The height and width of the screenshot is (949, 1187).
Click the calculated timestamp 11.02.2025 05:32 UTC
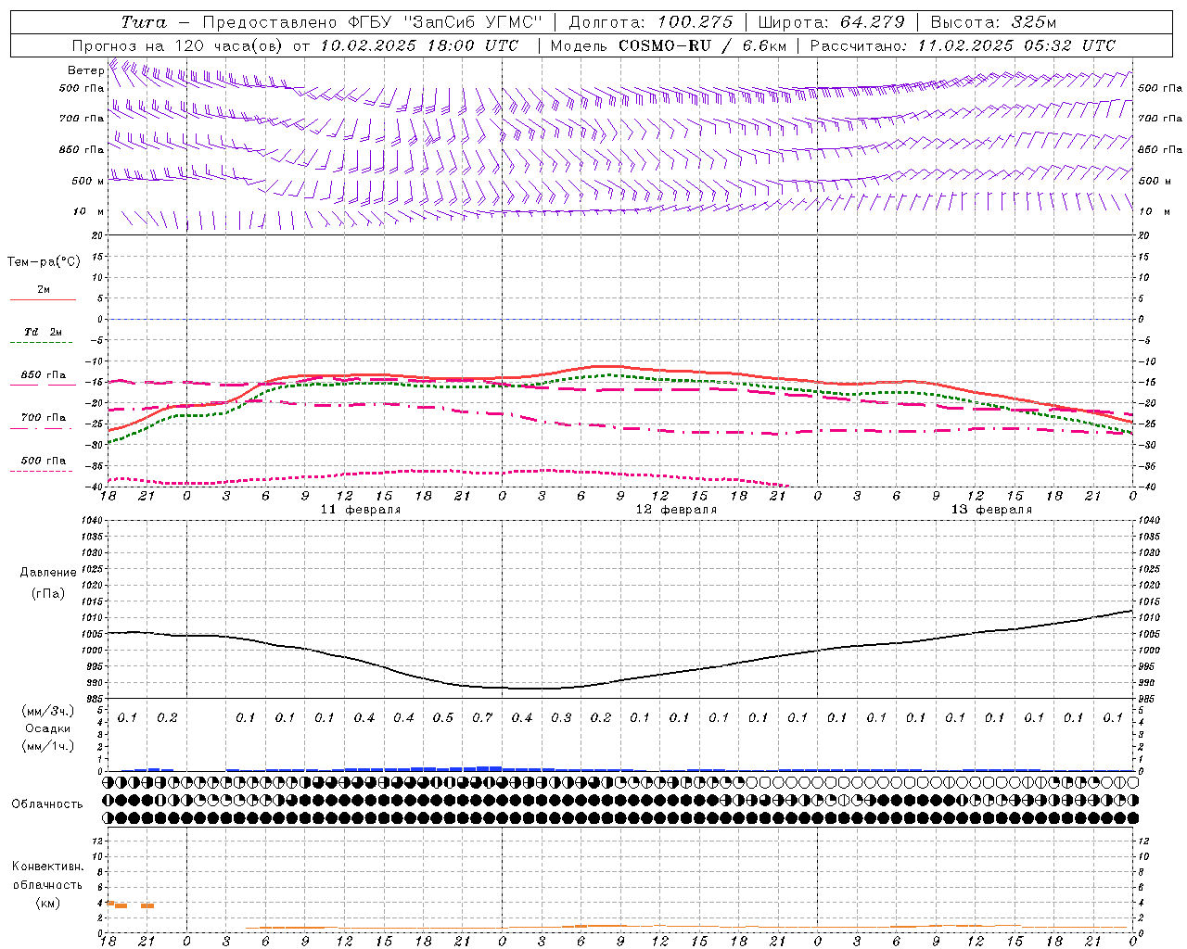coord(1016,45)
